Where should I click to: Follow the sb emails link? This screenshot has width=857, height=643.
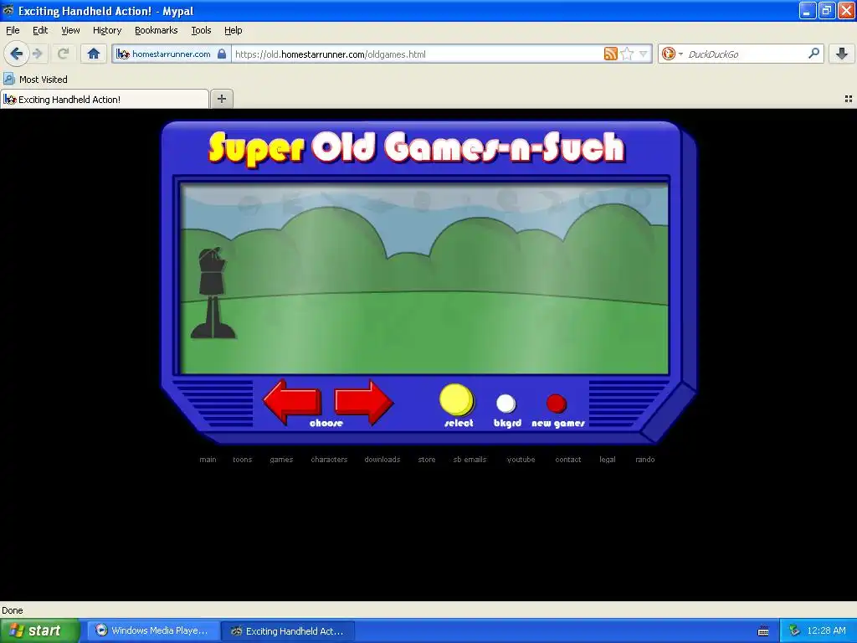pos(470,460)
